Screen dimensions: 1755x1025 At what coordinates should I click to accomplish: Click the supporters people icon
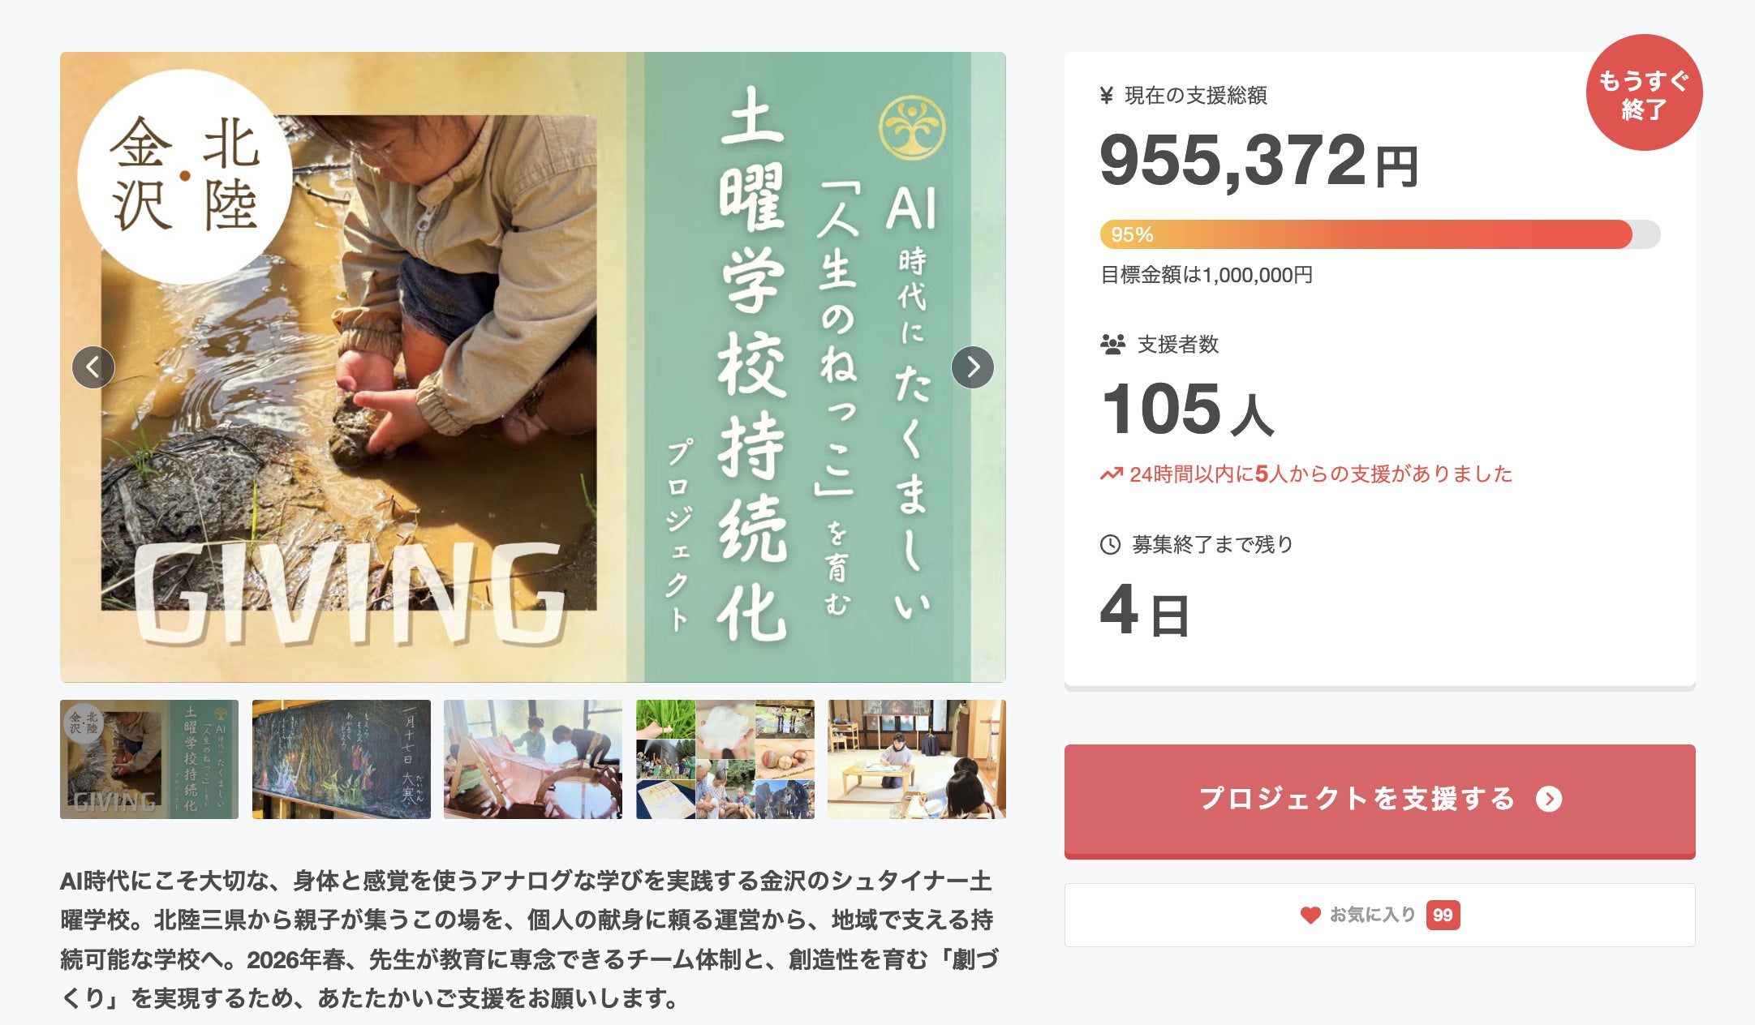pyautogui.click(x=1112, y=345)
